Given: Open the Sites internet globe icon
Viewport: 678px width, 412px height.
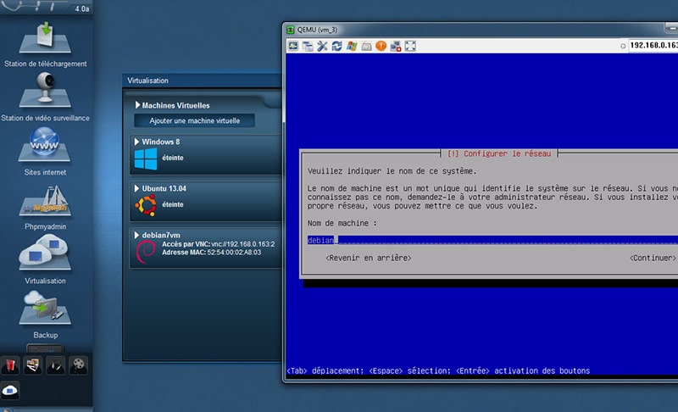Looking at the screenshot, I should point(45,144).
